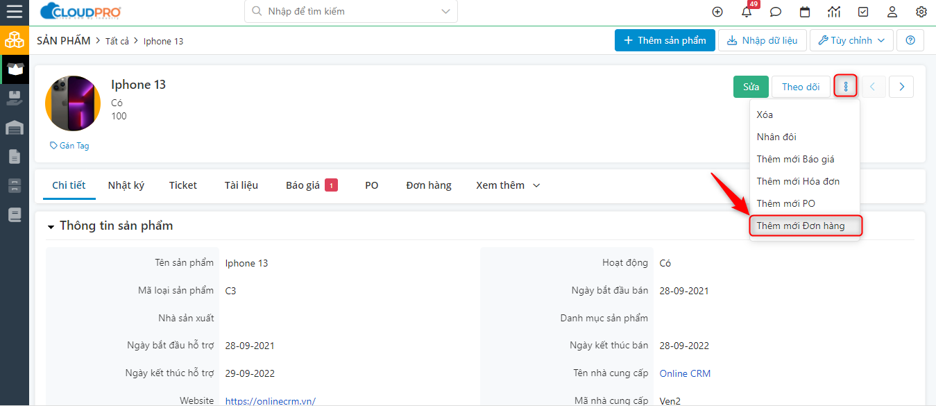The width and height of the screenshot is (936, 406).
Task: Click the Iphone 13 product thumbnail
Action: 73,103
